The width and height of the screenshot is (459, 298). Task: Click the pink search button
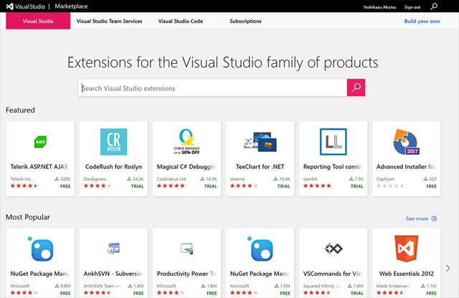coord(356,87)
